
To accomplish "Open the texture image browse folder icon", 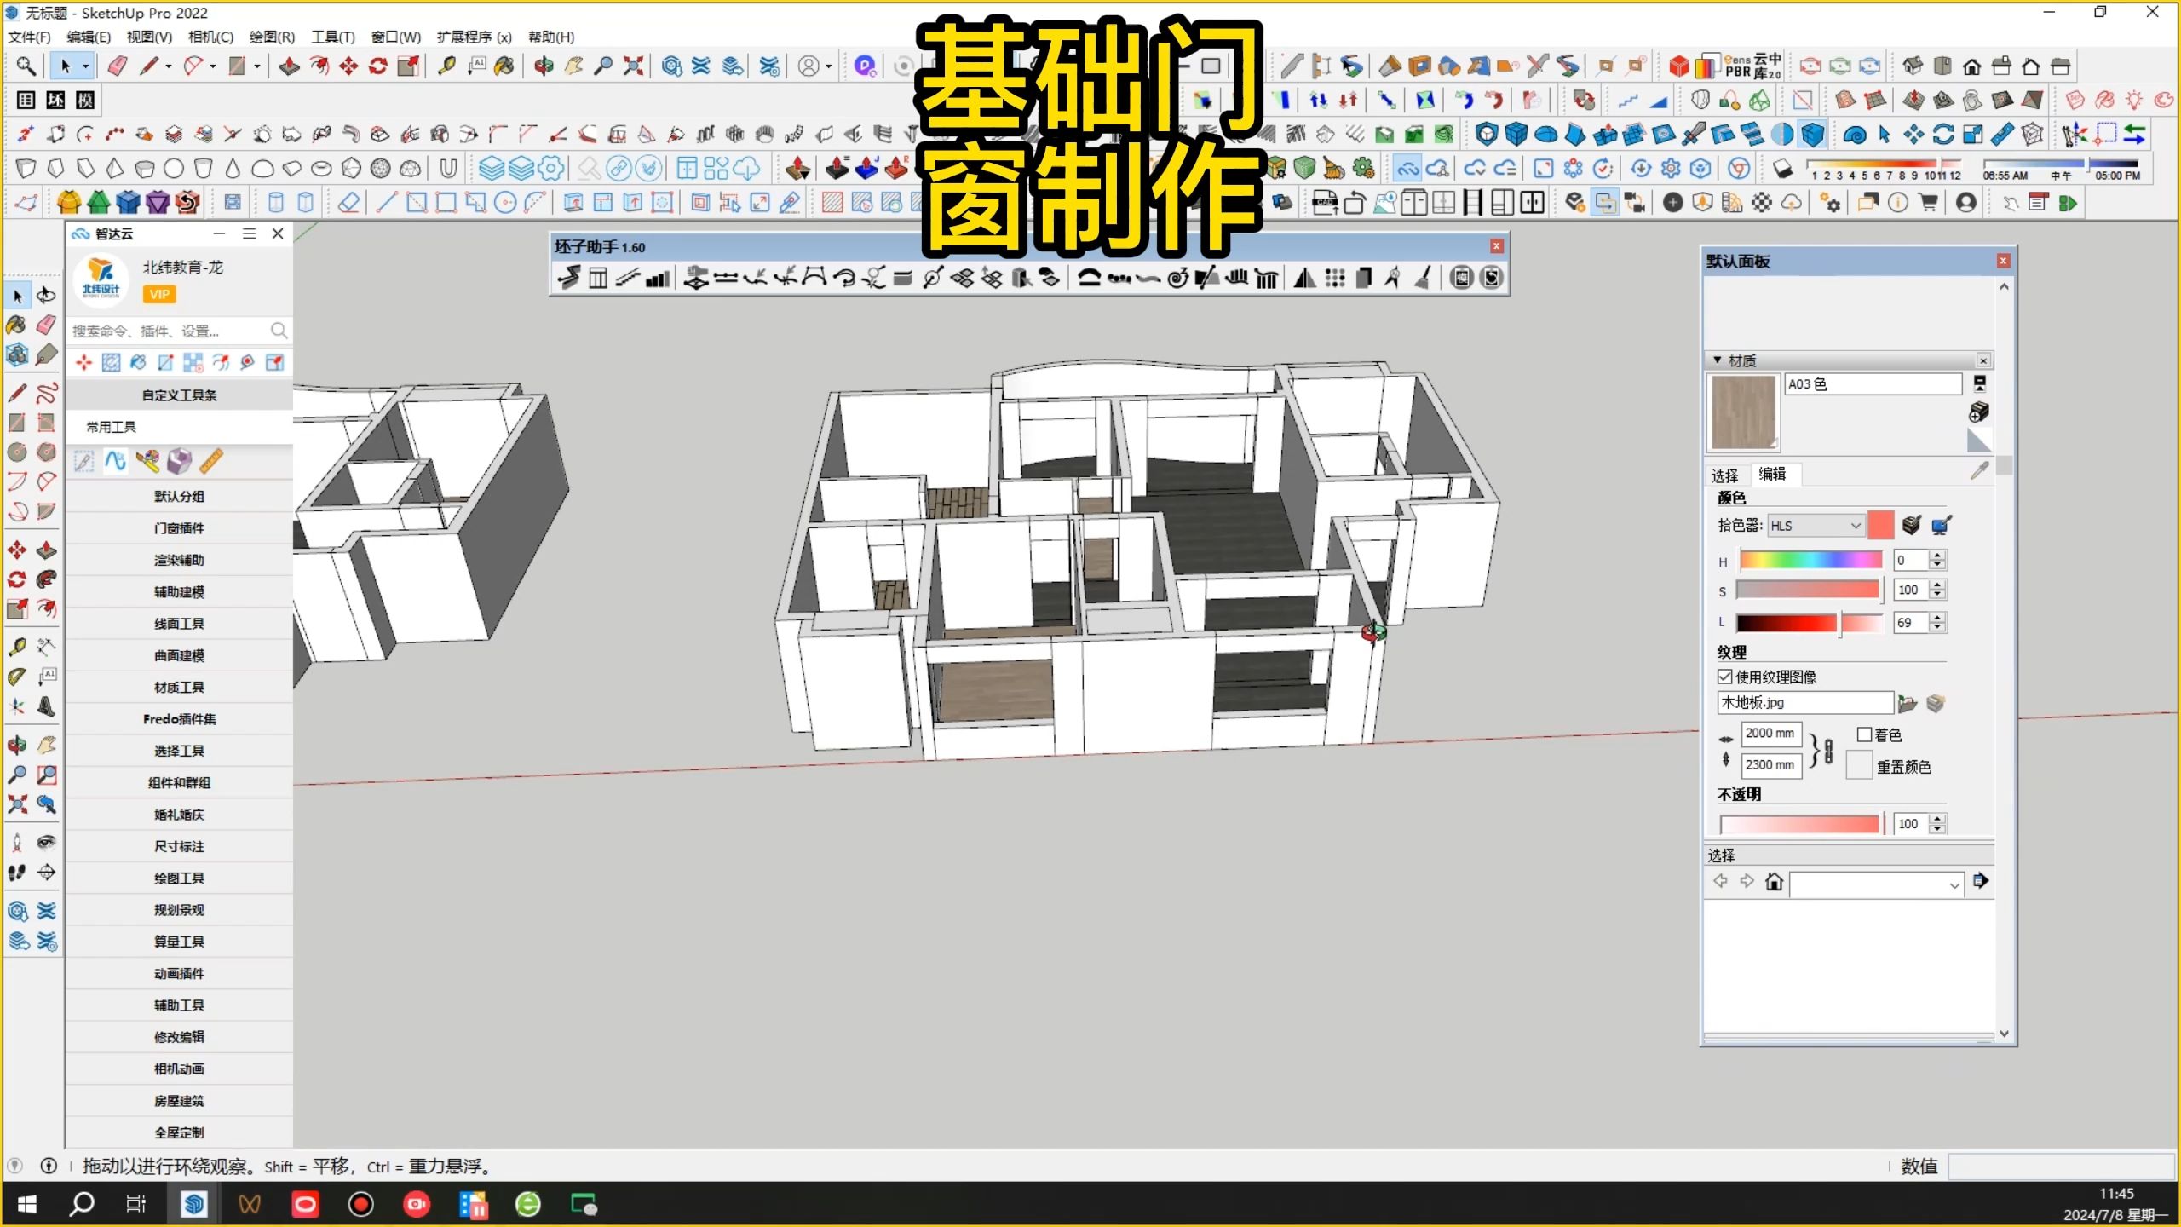I will click(x=1908, y=702).
